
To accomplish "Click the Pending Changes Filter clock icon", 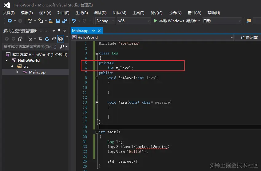I will coord(30,39).
